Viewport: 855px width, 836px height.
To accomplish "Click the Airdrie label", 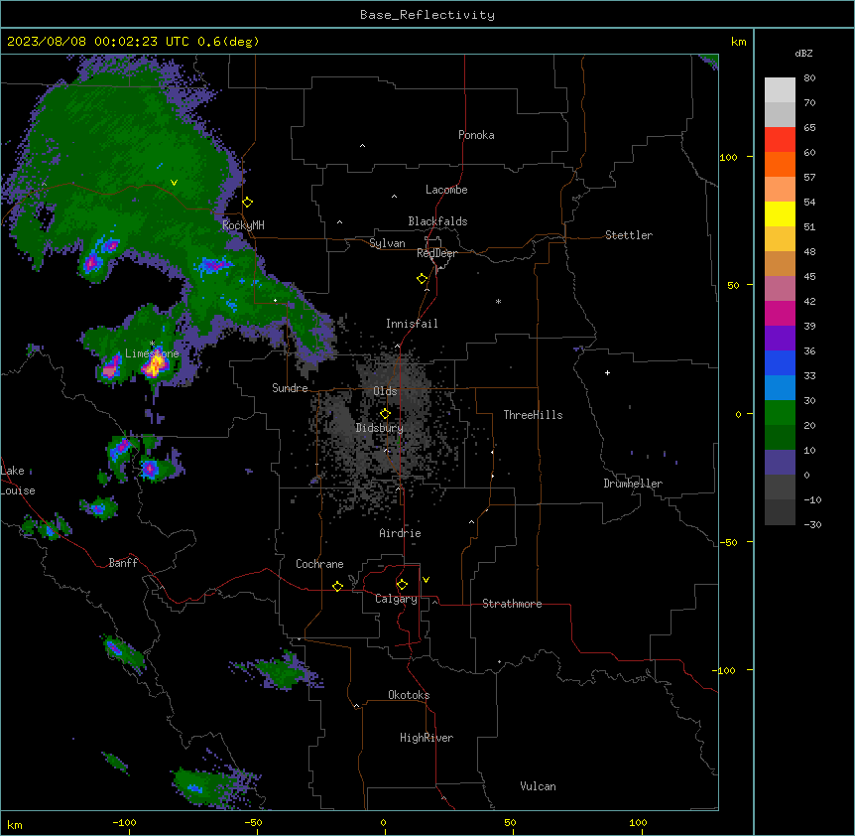I will [400, 533].
